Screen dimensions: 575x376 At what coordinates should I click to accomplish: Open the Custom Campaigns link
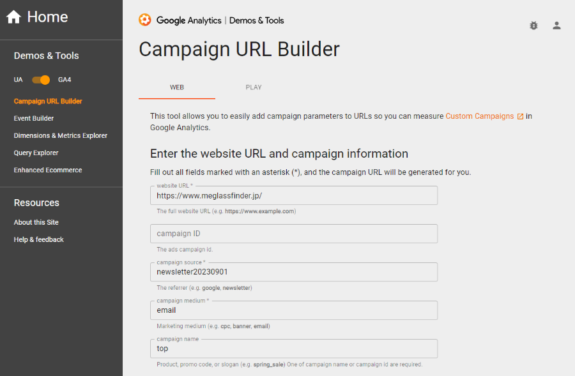coord(480,116)
